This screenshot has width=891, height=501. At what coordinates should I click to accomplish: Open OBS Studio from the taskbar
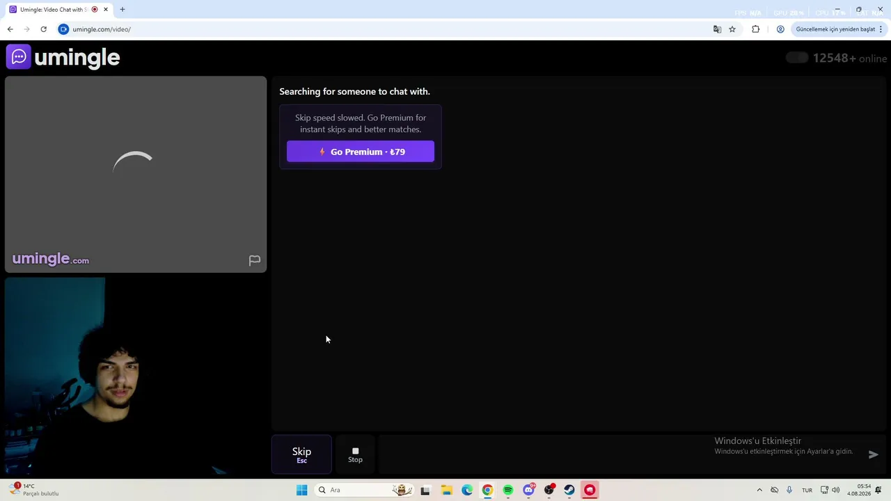pos(549,490)
